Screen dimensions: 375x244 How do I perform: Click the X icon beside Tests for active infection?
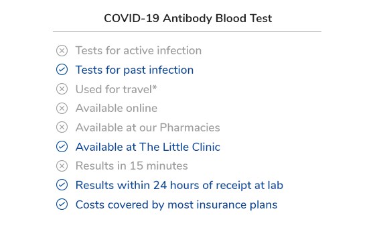point(62,51)
